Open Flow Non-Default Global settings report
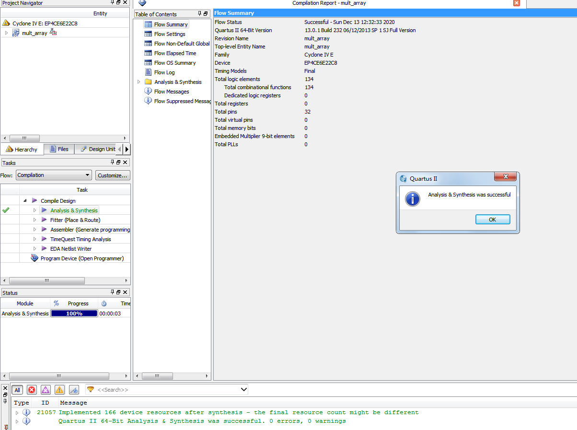The width and height of the screenshot is (577, 430). pos(182,44)
